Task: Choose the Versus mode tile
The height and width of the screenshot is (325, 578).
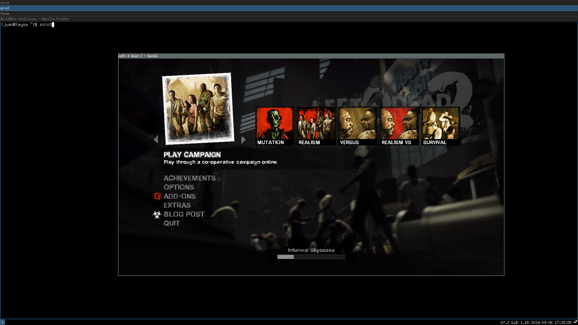Action: [357, 126]
